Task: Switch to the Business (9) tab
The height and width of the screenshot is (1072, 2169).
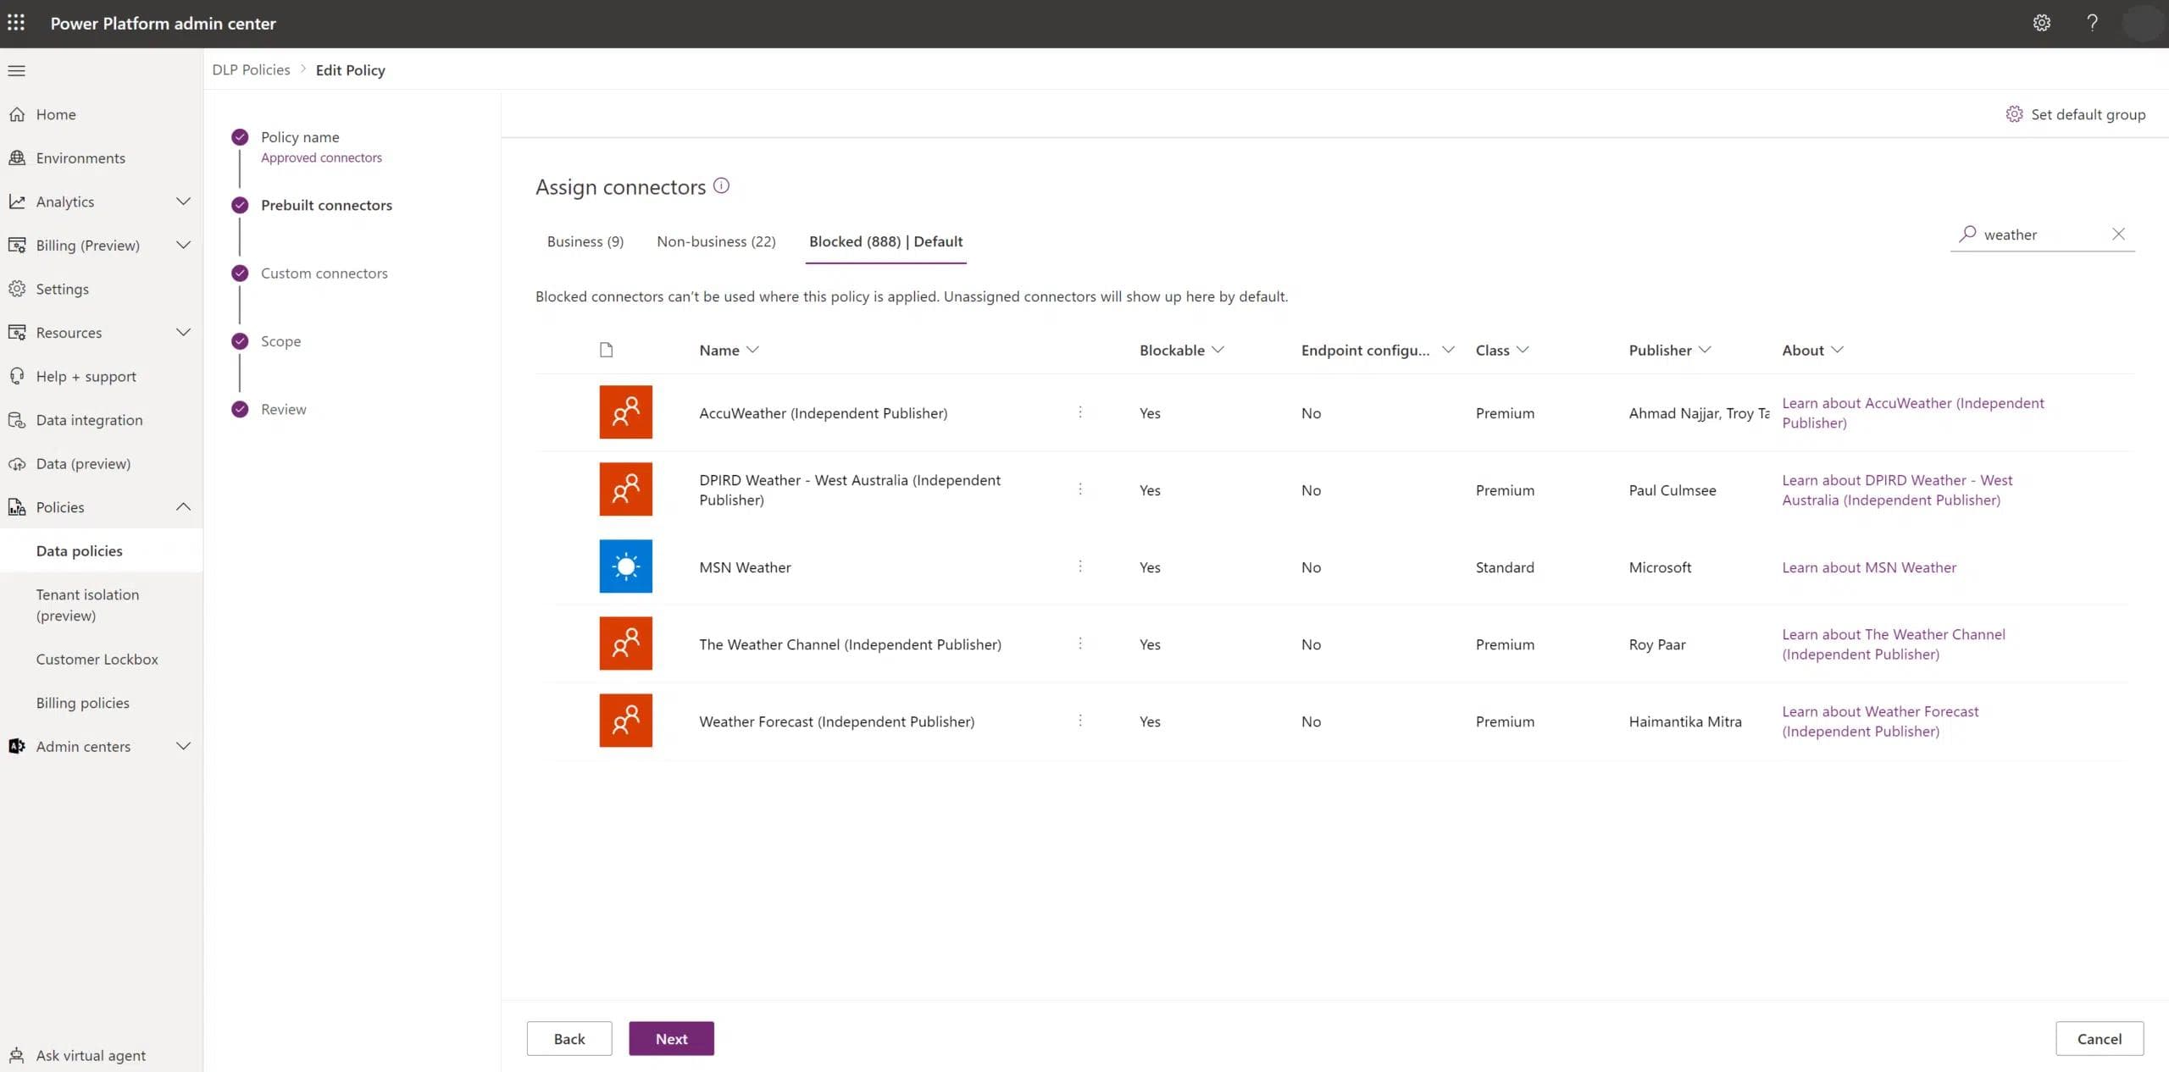Action: [x=585, y=241]
